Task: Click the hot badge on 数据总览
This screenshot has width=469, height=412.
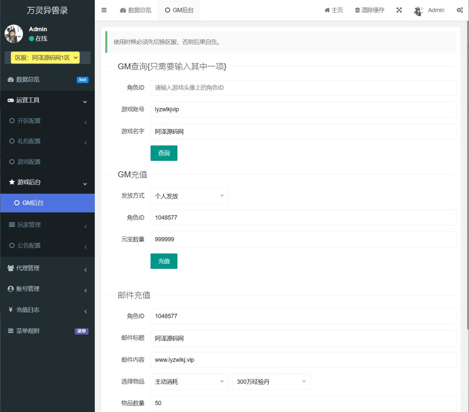Action: (x=83, y=80)
